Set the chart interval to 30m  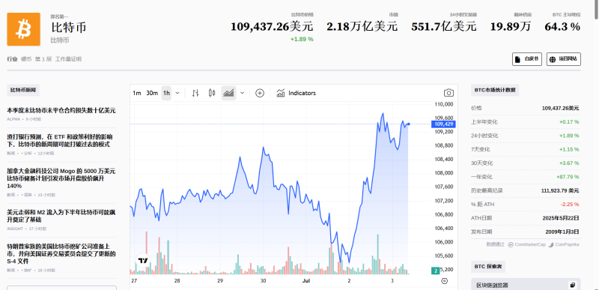point(152,93)
